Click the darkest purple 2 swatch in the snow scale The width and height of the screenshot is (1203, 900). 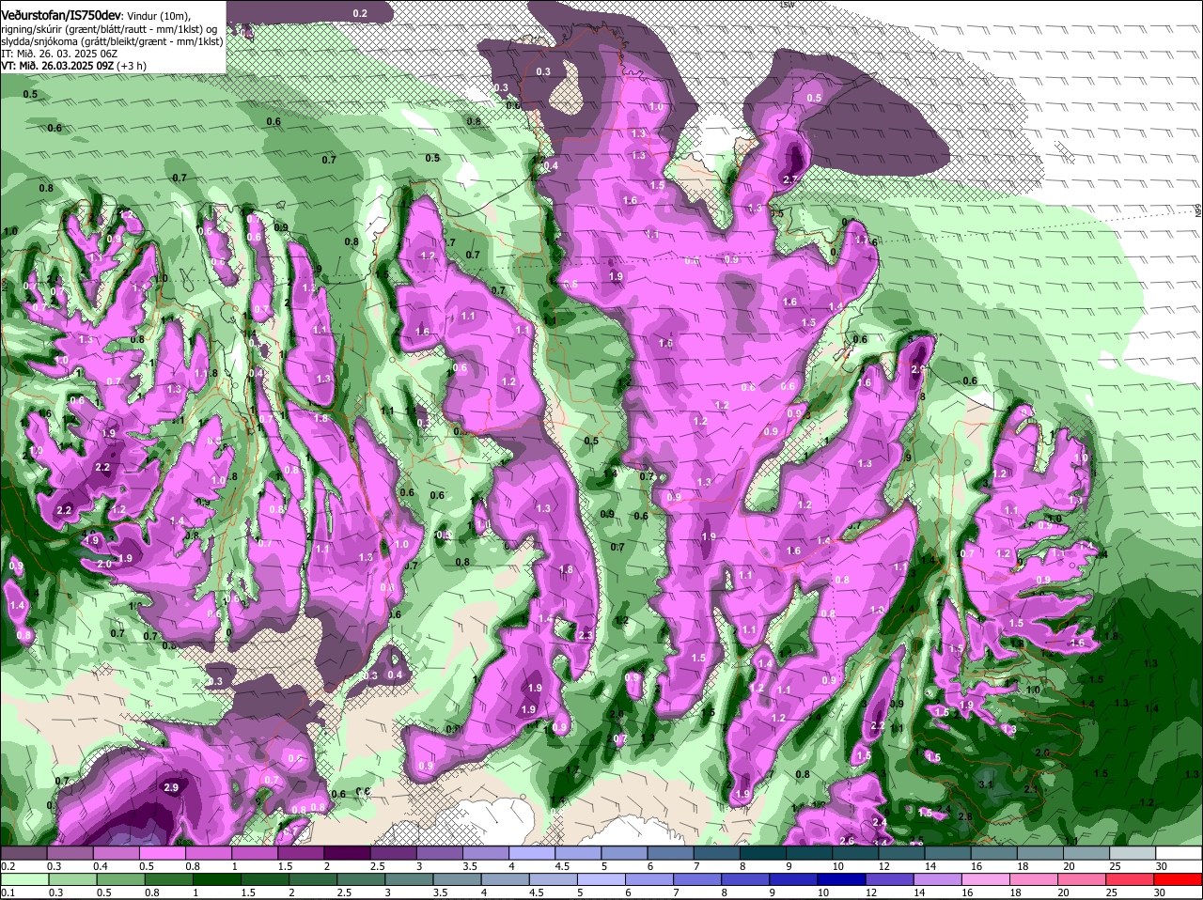click(x=346, y=852)
